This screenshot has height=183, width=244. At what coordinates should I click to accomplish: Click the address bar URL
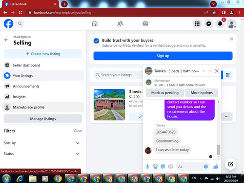pyautogui.click(x=62, y=13)
